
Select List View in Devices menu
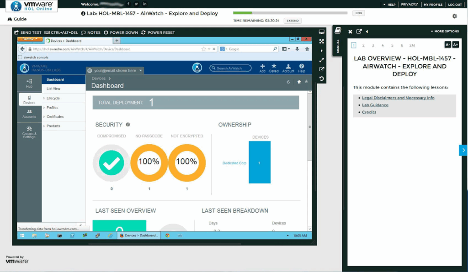pos(53,89)
